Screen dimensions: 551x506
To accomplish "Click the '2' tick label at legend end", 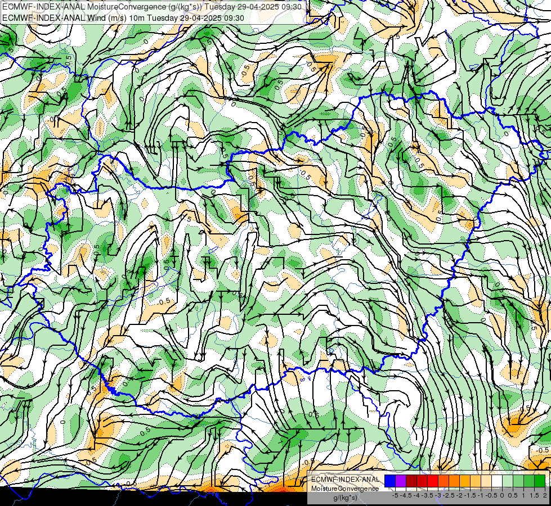I will [x=545, y=495].
